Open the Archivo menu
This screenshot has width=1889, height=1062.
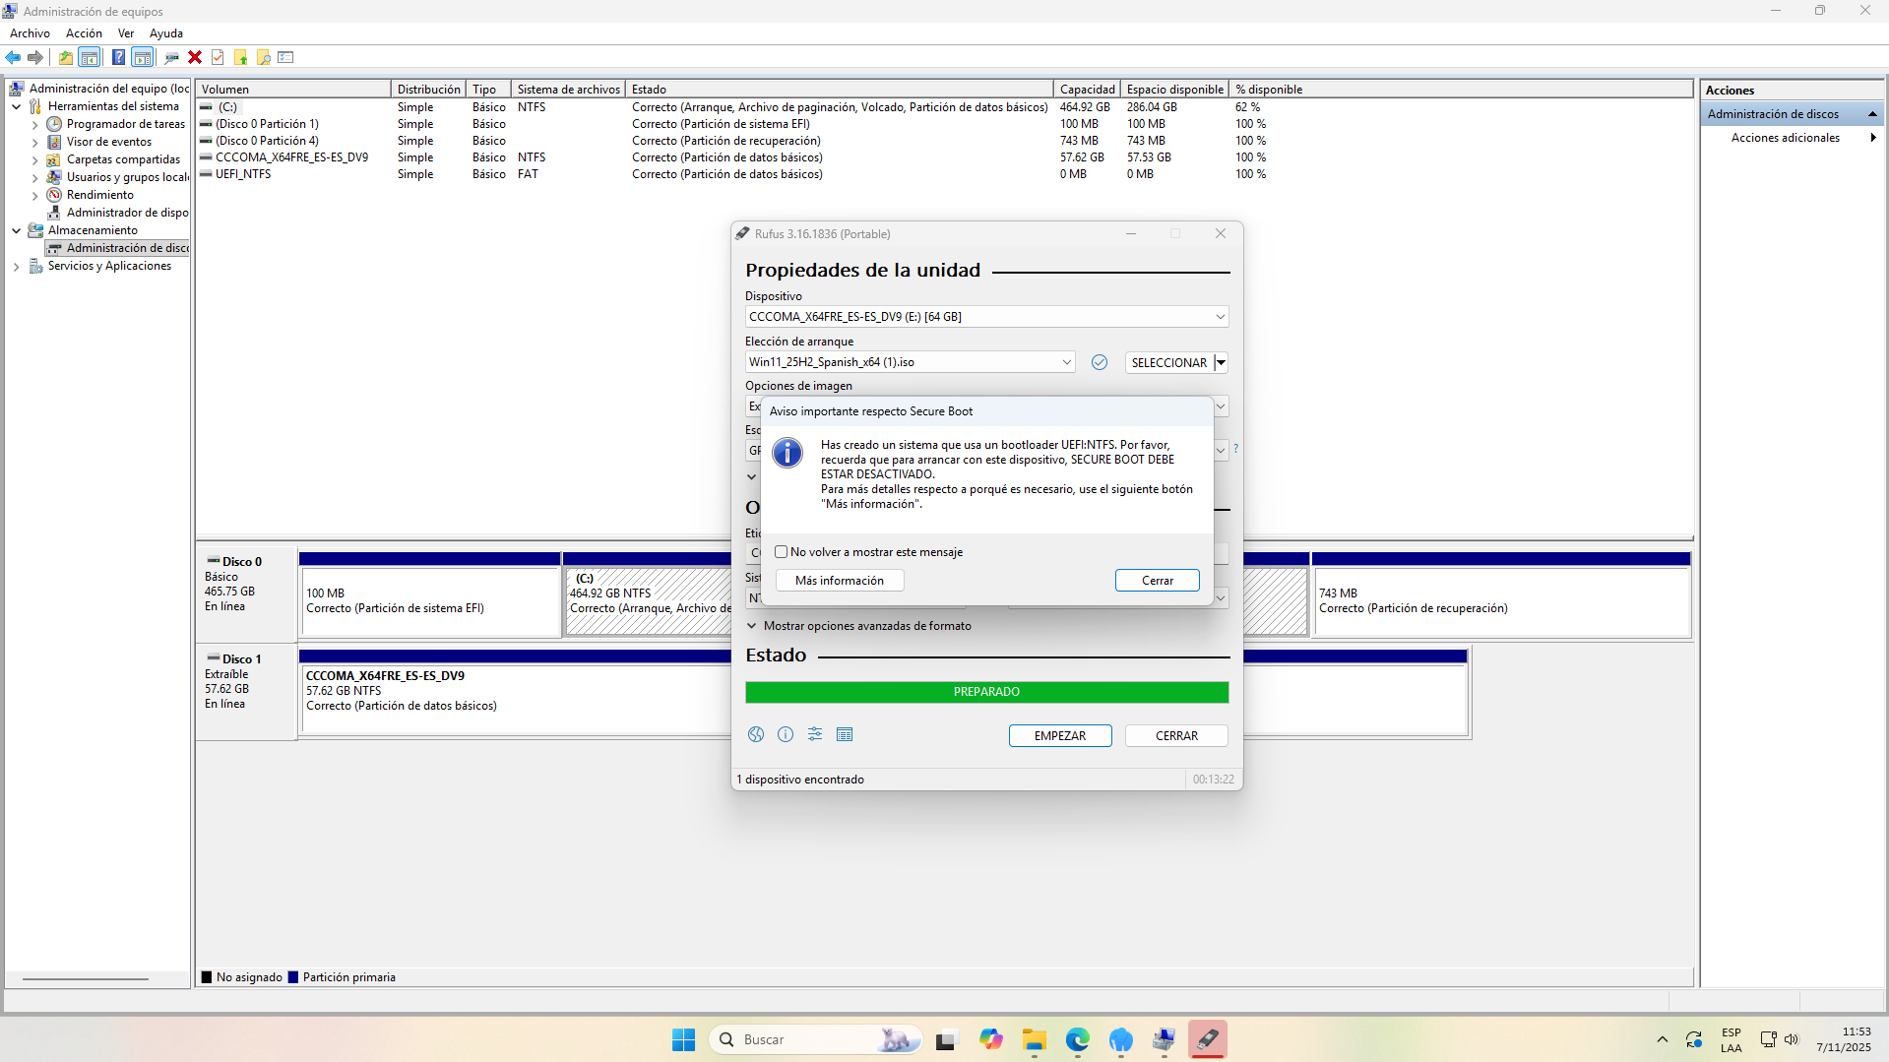coord(30,33)
